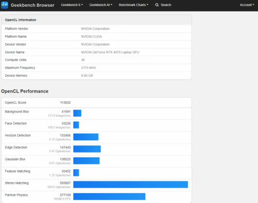
Task: Open the Account menu
Action: 247,5
